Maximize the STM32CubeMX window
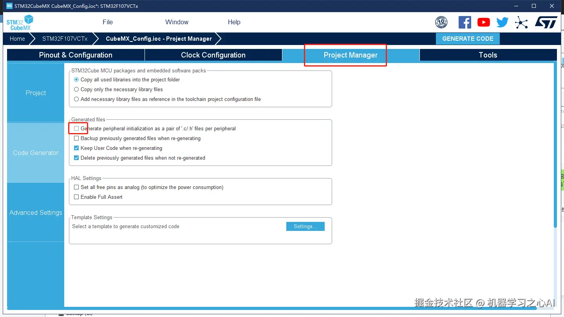This screenshot has width=564, height=317. pos(533,6)
